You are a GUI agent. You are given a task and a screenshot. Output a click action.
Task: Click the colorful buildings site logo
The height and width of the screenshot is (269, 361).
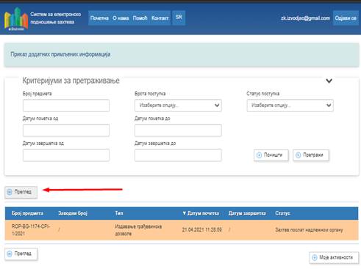(16, 19)
